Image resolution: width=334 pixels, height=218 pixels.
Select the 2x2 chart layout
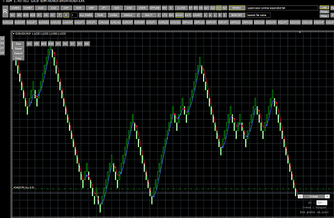coord(213,8)
